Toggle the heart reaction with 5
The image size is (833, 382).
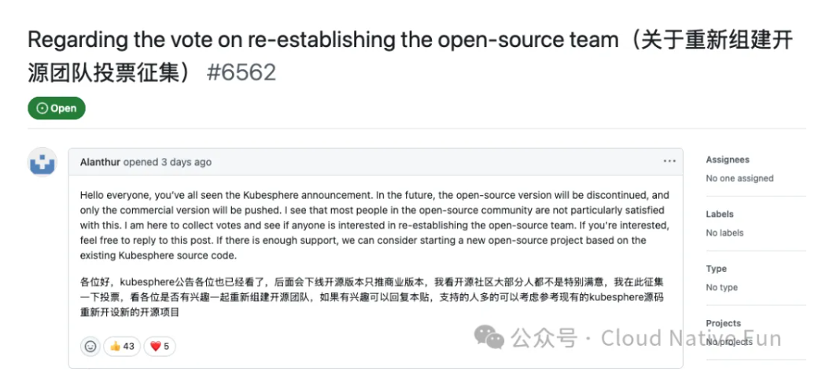160,346
